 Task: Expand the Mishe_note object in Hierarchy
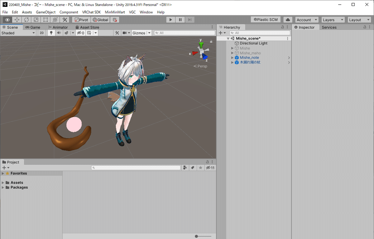click(x=233, y=58)
